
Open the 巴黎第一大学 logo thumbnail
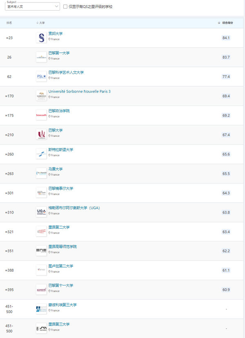coord(41,57)
